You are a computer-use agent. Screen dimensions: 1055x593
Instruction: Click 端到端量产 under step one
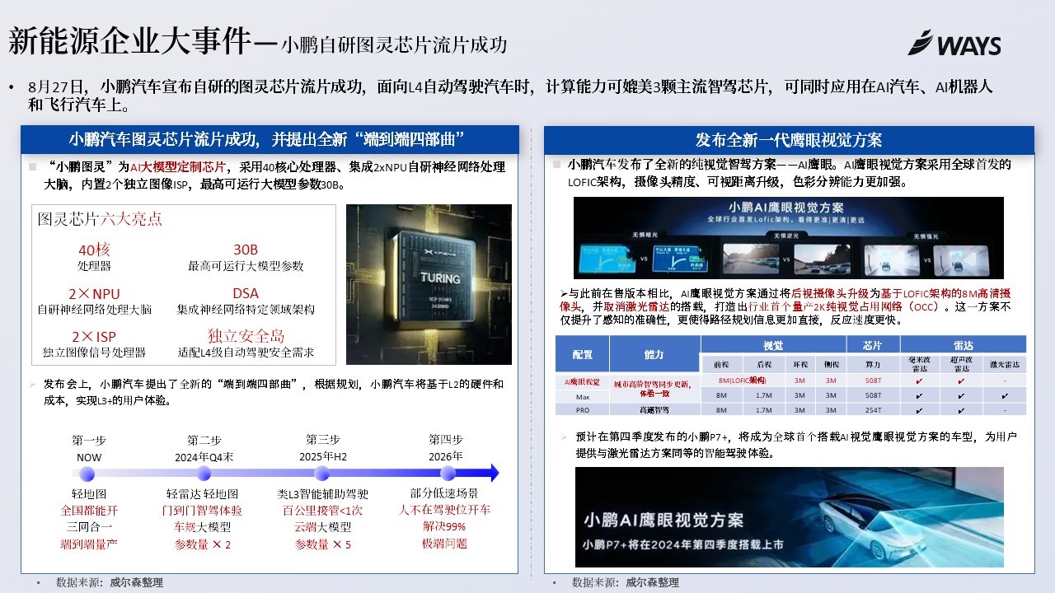[88, 544]
